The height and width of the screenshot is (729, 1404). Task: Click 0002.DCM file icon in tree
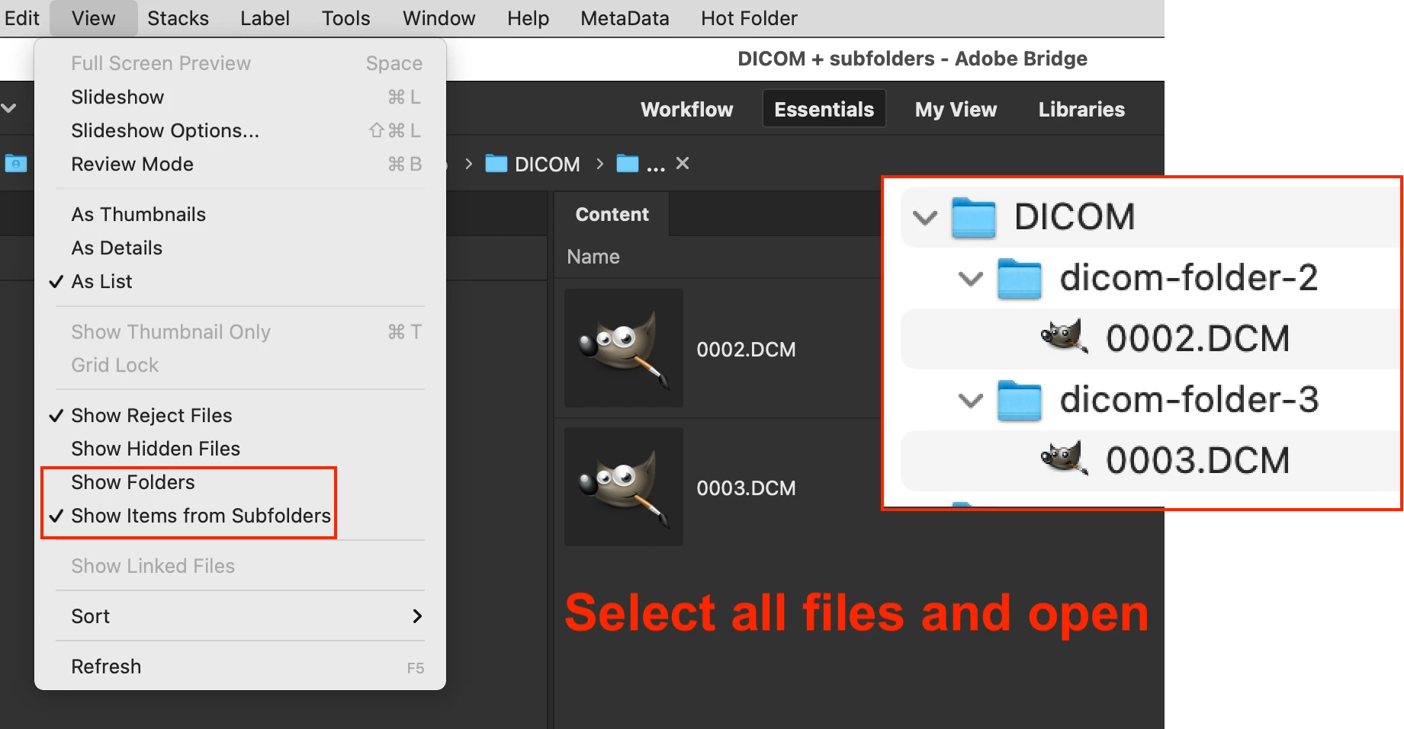point(1065,337)
